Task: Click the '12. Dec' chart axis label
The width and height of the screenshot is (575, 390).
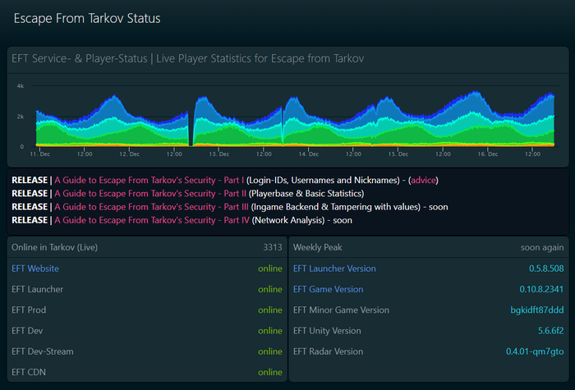Action: point(130,154)
